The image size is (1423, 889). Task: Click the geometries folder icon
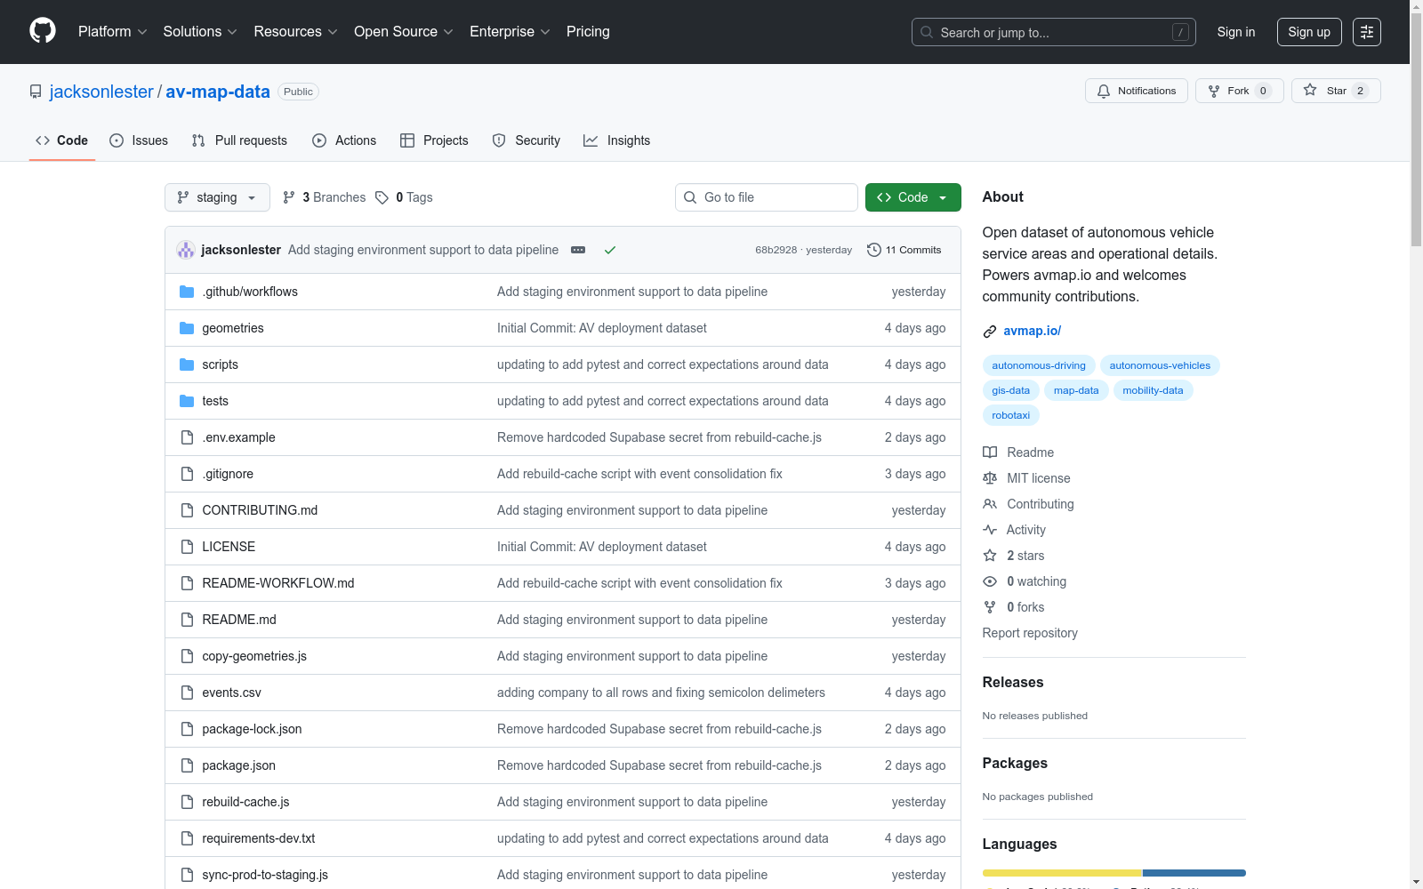187,328
